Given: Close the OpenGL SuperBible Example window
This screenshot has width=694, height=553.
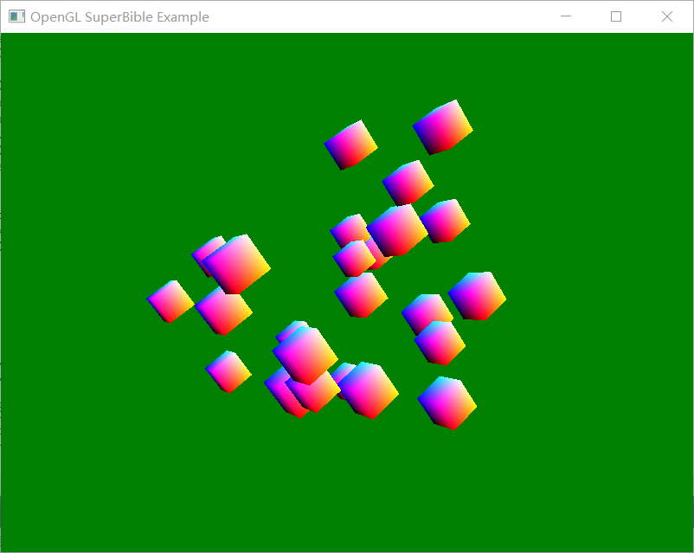Looking at the screenshot, I should [x=667, y=16].
